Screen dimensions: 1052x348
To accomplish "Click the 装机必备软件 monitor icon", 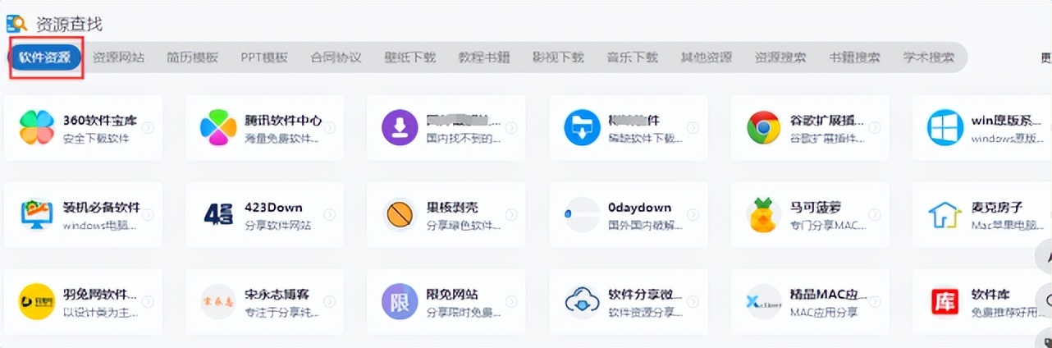I will pyautogui.click(x=37, y=215).
